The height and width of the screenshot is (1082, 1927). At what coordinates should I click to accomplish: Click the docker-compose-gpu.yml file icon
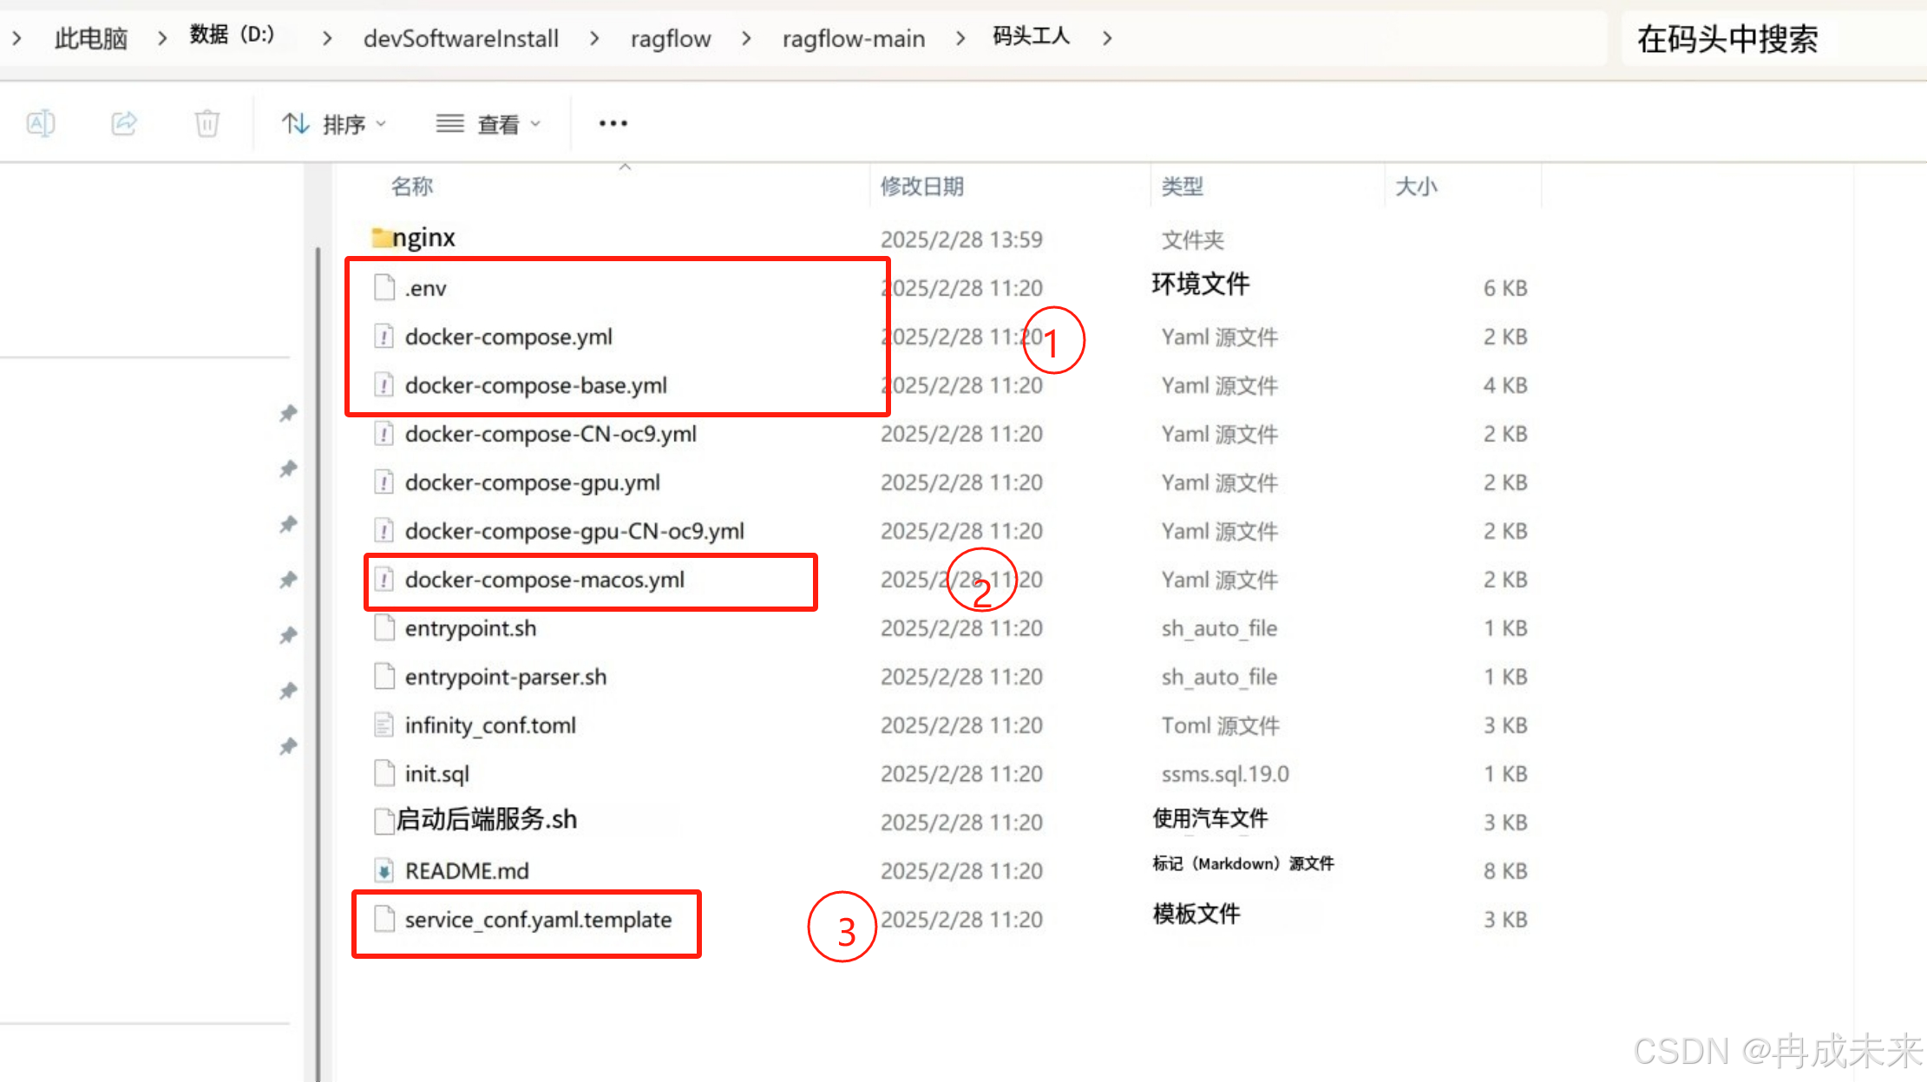(383, 482)
